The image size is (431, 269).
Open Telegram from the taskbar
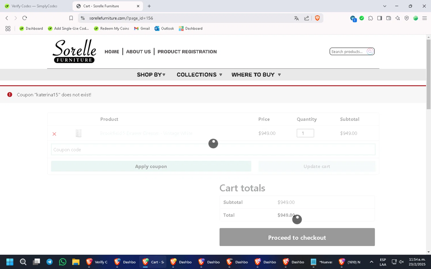point(49,262)
